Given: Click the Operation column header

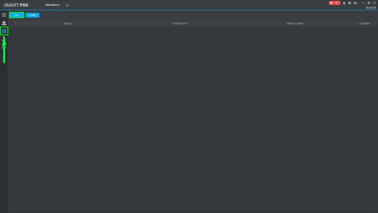Looking at the screenshot, I should (364, 24).
